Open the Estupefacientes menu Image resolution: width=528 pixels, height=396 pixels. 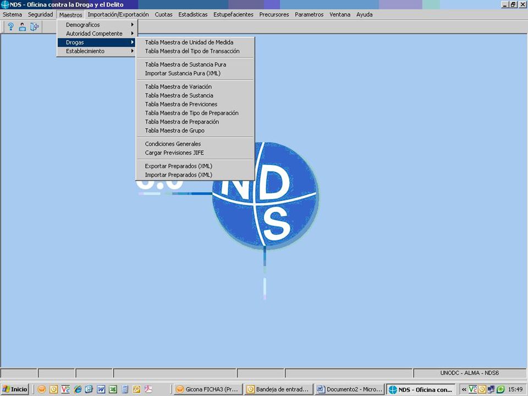pos(233,14)
